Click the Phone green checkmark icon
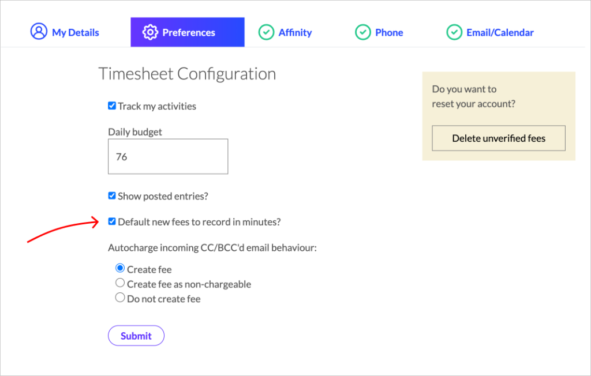The height and width of the screenshot is (376, 591). 362,32
